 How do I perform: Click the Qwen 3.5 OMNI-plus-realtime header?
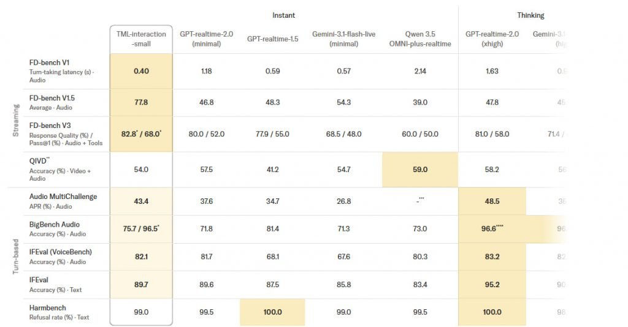click(419, 39)
